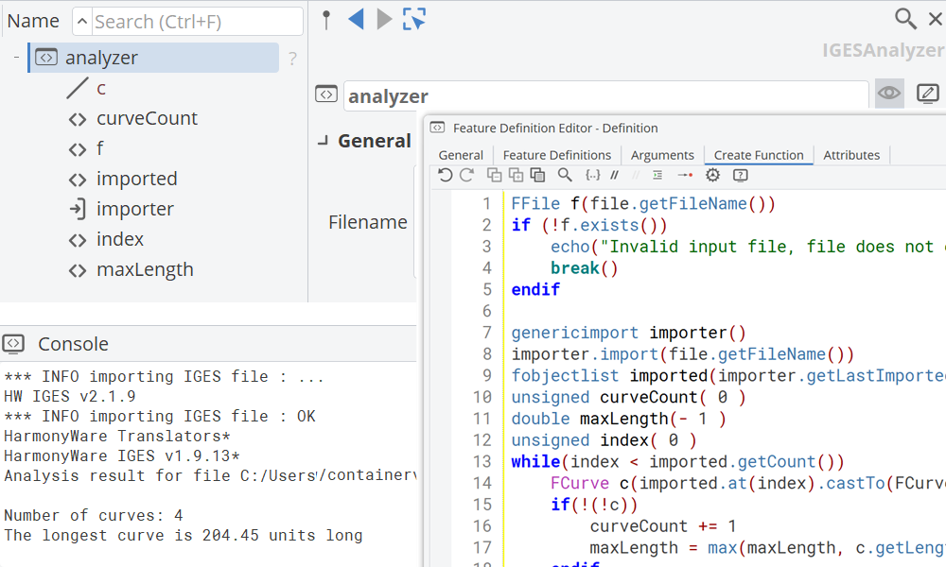Open the Arguments tab

662,155
